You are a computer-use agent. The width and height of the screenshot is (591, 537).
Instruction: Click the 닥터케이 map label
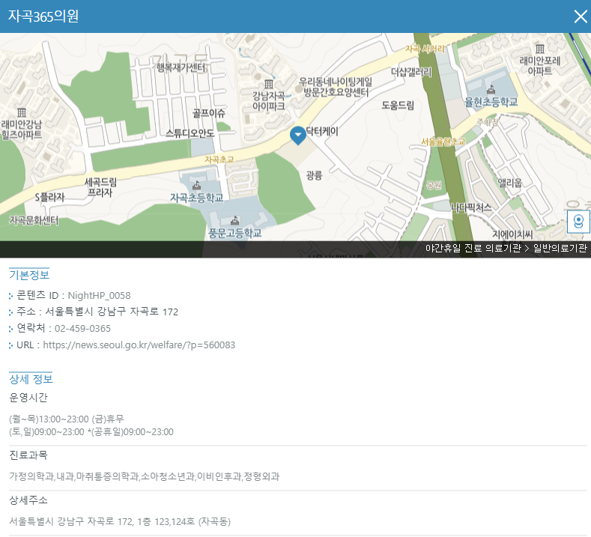322,132
